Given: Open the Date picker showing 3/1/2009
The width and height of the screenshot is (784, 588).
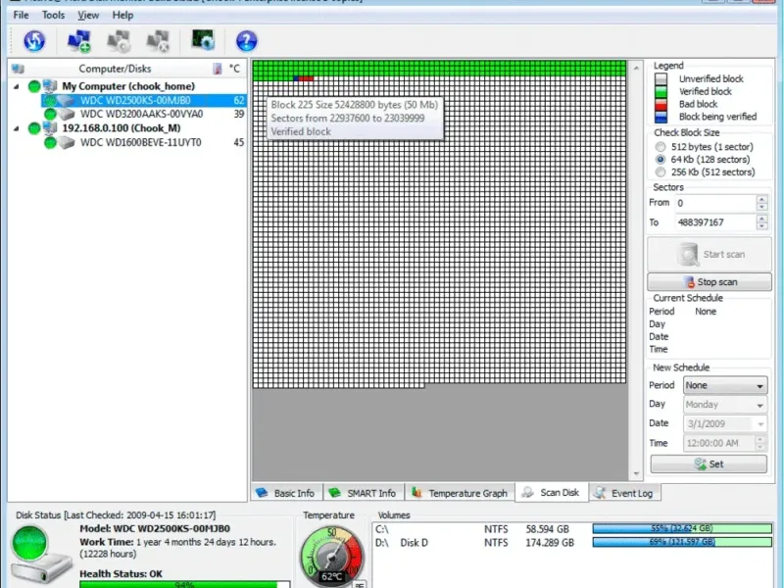Looking at the screenshot, I should point(725,424).
